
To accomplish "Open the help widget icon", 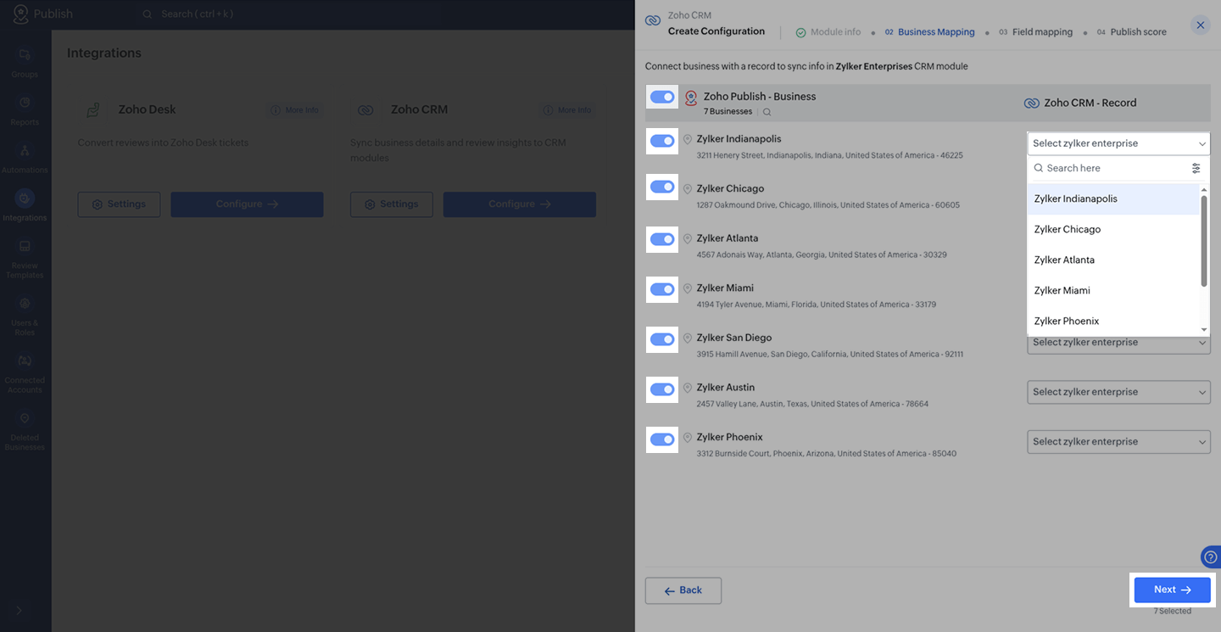I will 1211,557.
